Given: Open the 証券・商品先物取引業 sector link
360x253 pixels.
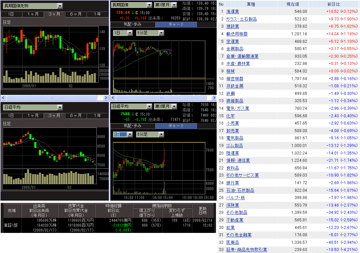Looking at the screenshot, I should pyautogui.click(x=247, y=250).
